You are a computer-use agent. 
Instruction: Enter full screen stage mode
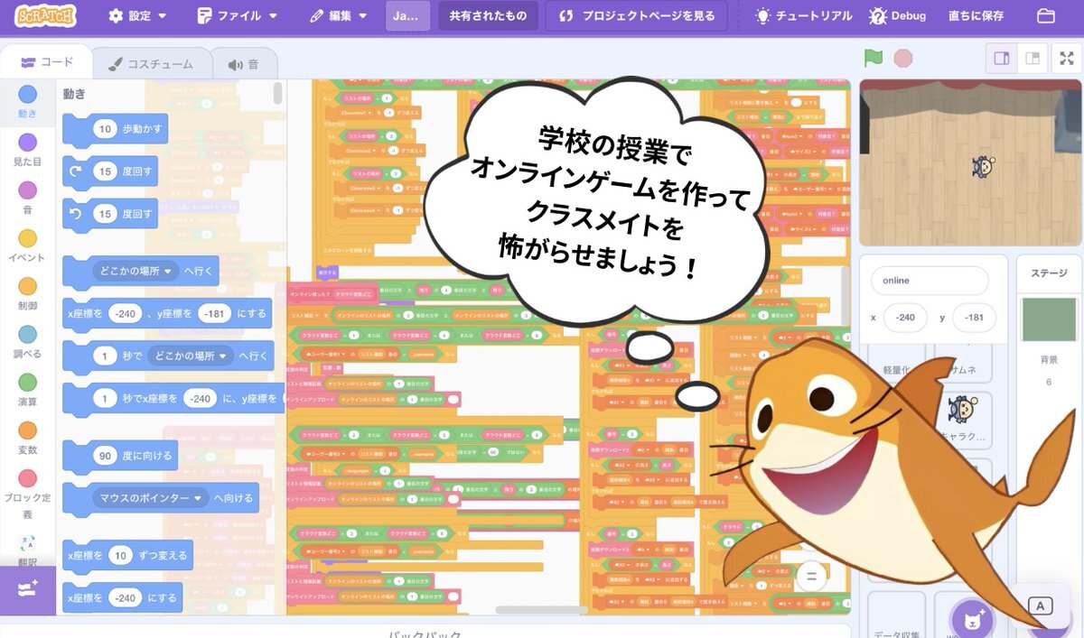click(1066, 59)
